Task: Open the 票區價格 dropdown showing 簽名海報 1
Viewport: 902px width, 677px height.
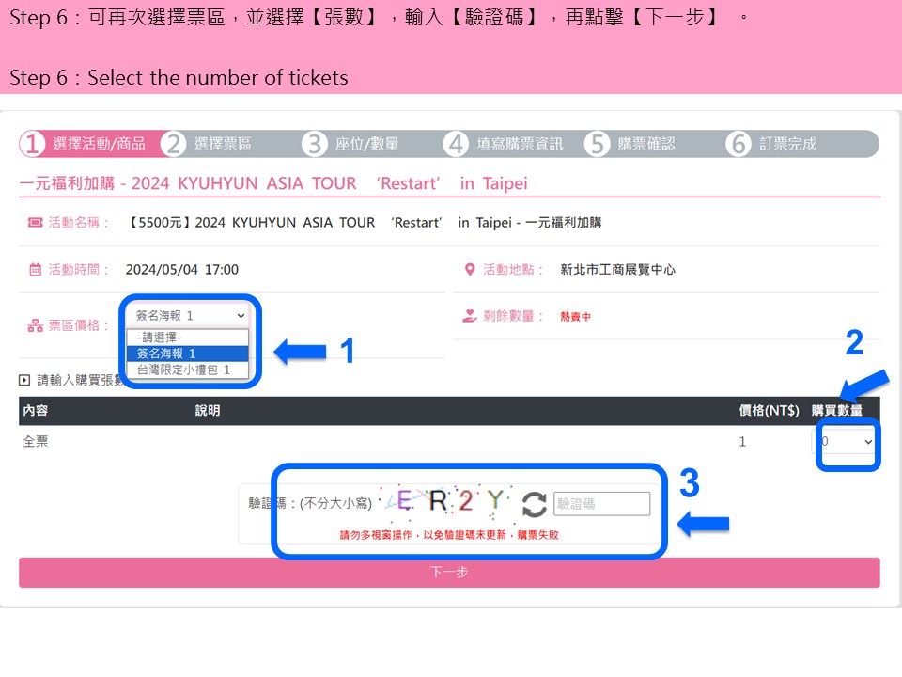Action: coord(188,316)
